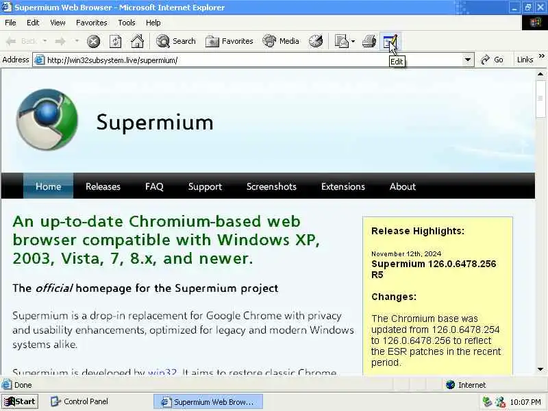Screen dimensions: 548x411
Task: Expand the address bar dropdown
Action: coord(468,60)
